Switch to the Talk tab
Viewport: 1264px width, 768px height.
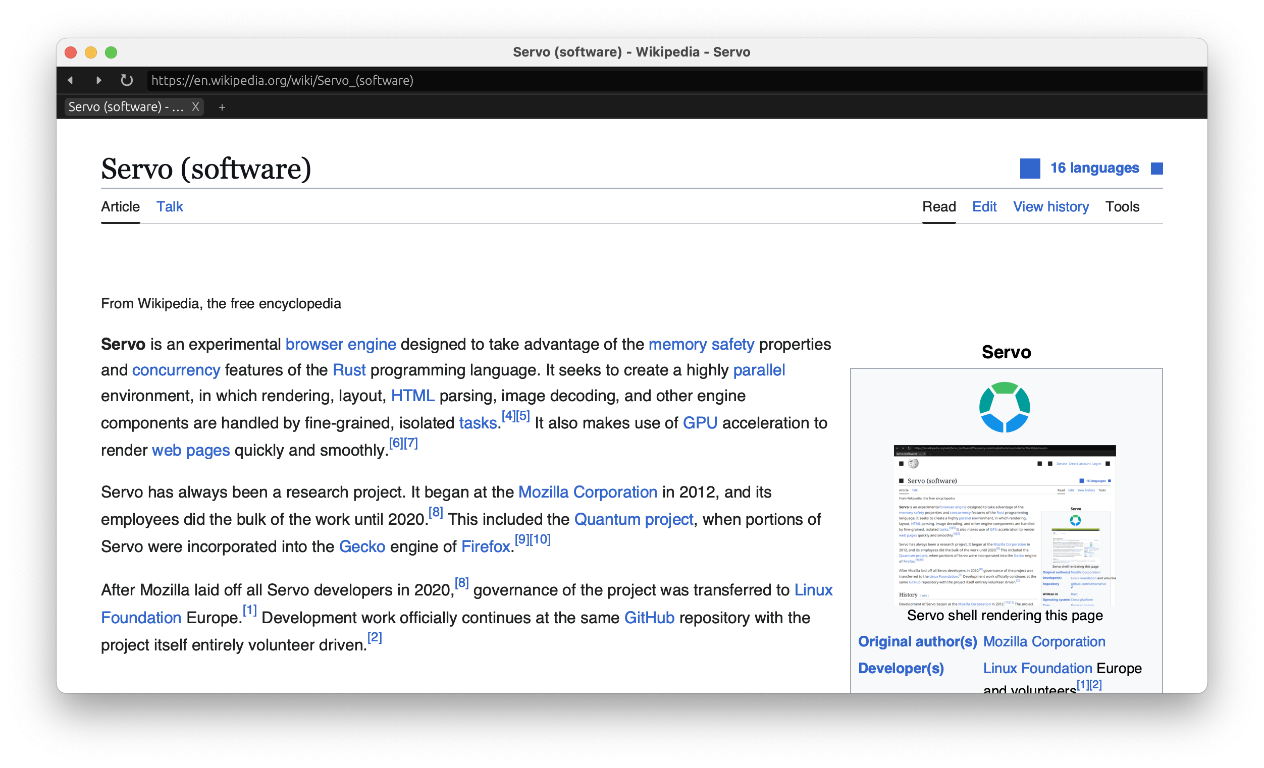coord(169,206)
